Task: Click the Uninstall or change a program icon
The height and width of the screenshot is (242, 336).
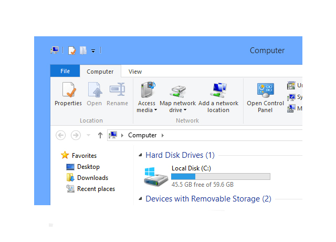Action: pos(291,85)
